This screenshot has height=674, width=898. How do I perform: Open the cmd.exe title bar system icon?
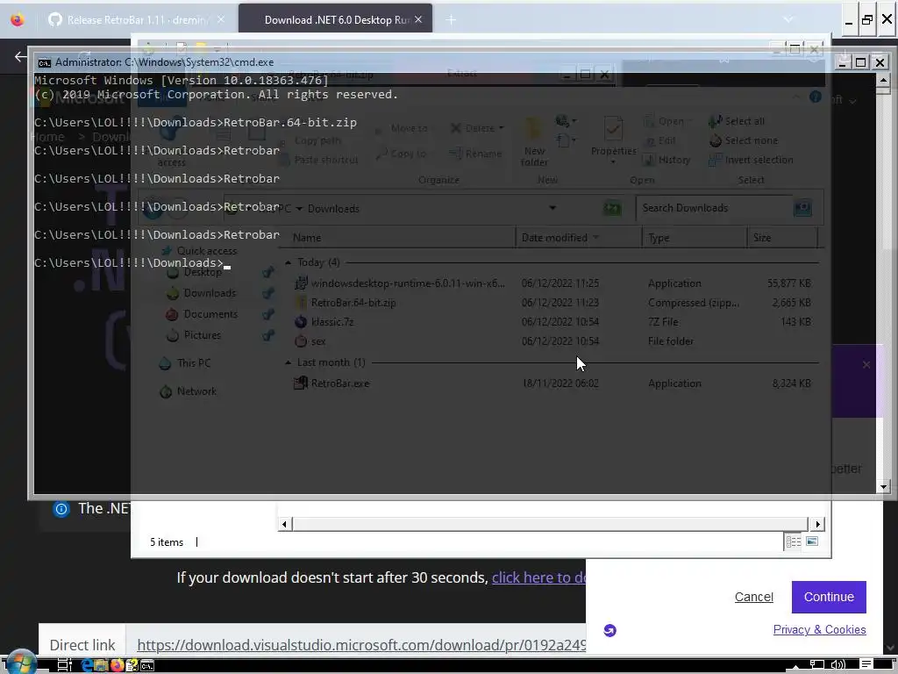[x=44, y=62]
